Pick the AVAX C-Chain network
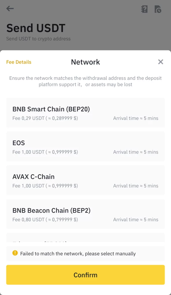The width and height of the screenshot is (171, 295). (x=85, y=180)
